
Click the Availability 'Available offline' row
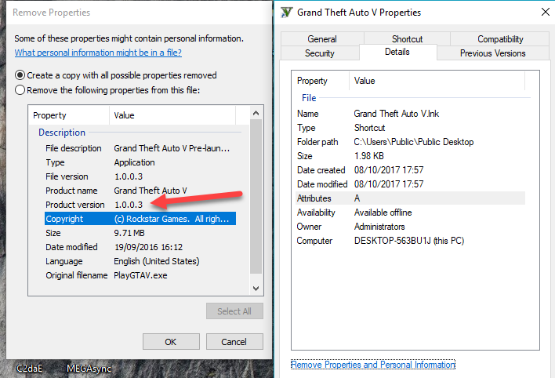(410, 213)
